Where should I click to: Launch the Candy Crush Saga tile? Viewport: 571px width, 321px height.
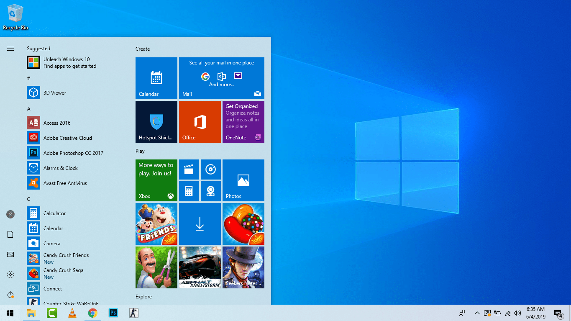[243, 224]
